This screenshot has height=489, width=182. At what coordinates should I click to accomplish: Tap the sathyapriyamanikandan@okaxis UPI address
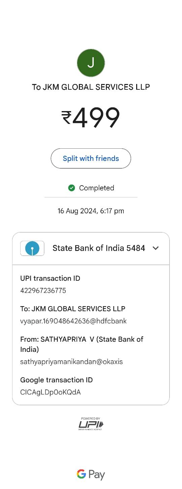click(x=71, y=362)
